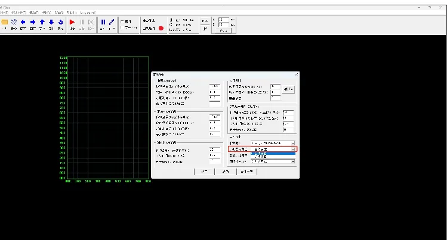Open the first menu in the menu bar

[4, 13]
